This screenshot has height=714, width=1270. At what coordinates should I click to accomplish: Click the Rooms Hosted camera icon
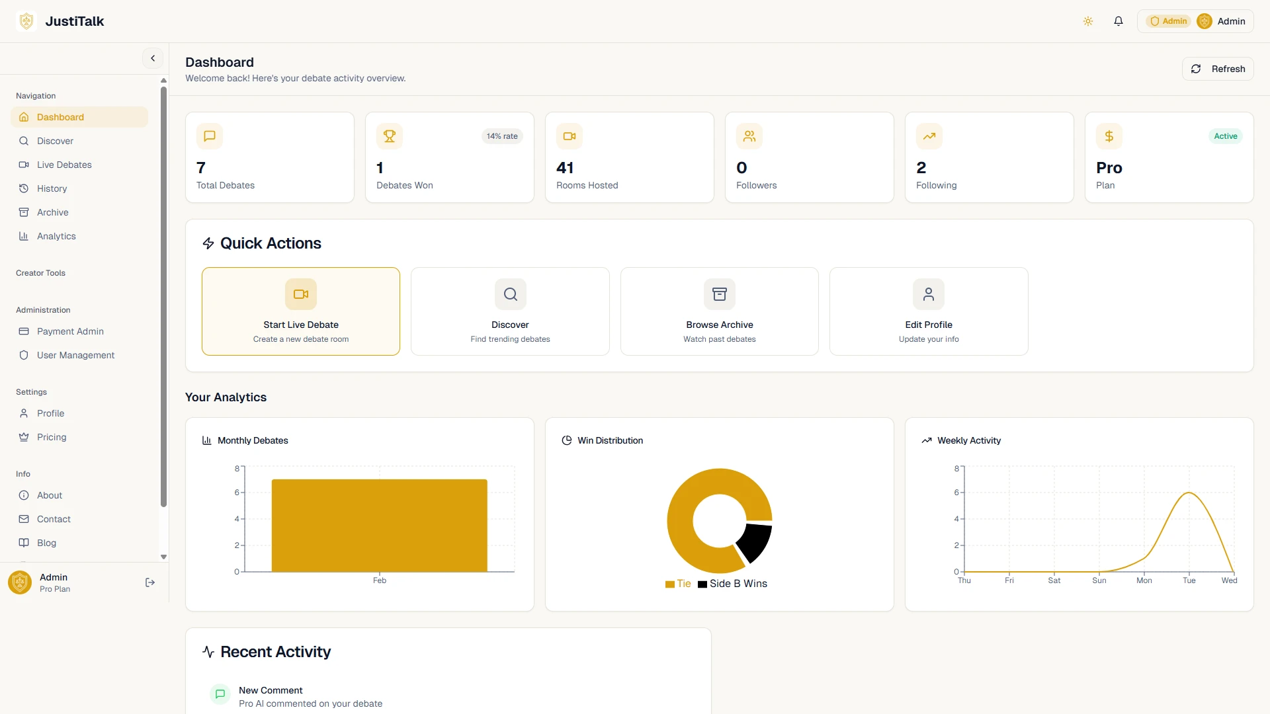tap(570, 136)
